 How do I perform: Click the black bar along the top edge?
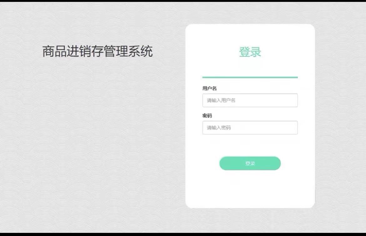tap(183, 1)
